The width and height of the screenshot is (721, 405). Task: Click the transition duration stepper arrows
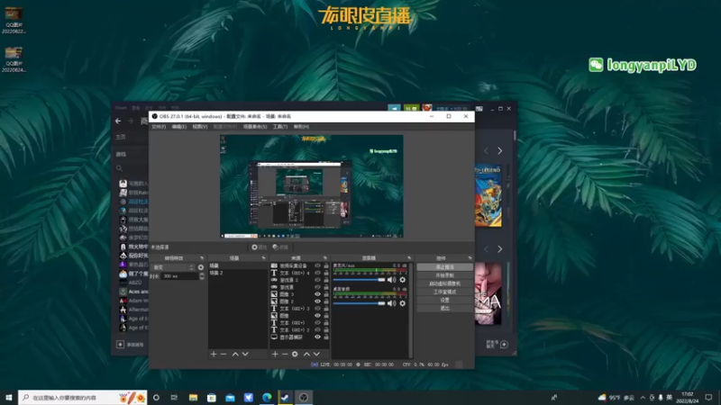click(x=201, y=276)
